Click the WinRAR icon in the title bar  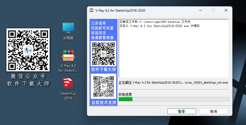91,10
